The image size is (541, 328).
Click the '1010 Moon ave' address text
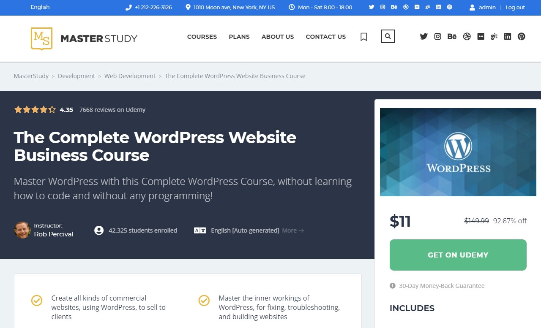click(x=234, y=7)
